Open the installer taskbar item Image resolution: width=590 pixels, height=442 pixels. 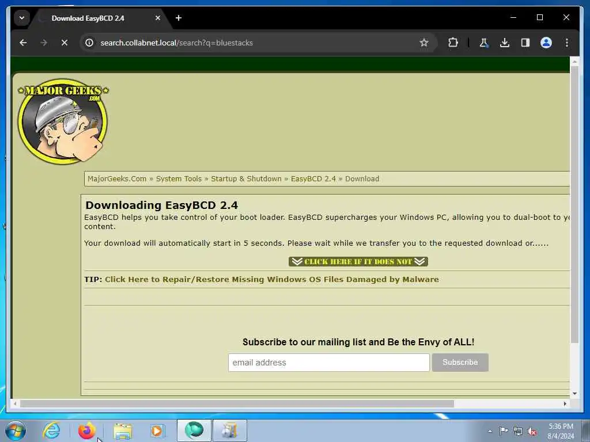point(229,430)
